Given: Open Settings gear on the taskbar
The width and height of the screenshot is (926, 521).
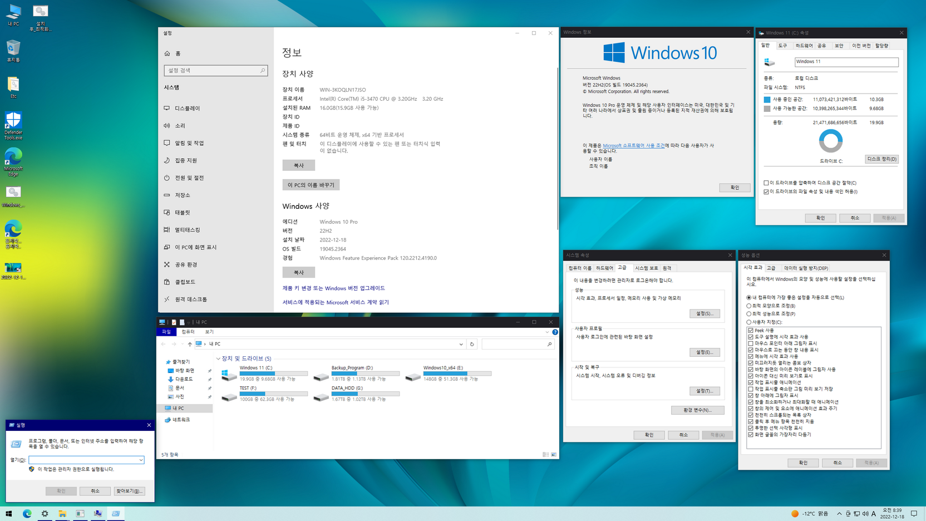Looking at the screenshot, I should coord(45,514).
